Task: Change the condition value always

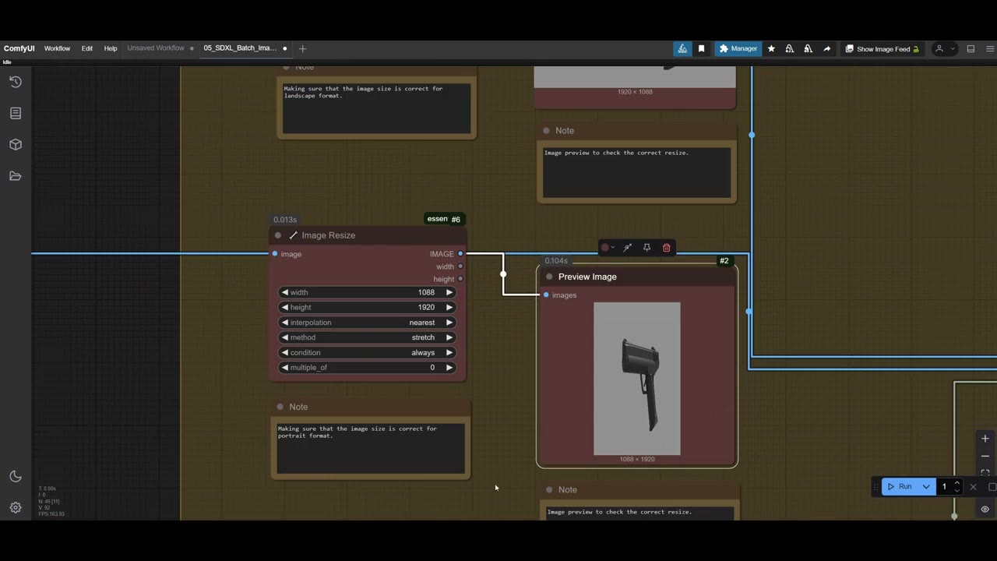Action: tap(367, 352)
